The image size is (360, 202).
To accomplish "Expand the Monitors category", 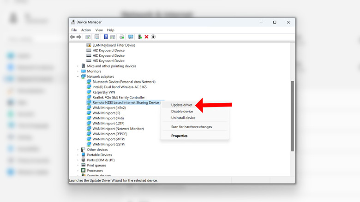I will 78,71.
